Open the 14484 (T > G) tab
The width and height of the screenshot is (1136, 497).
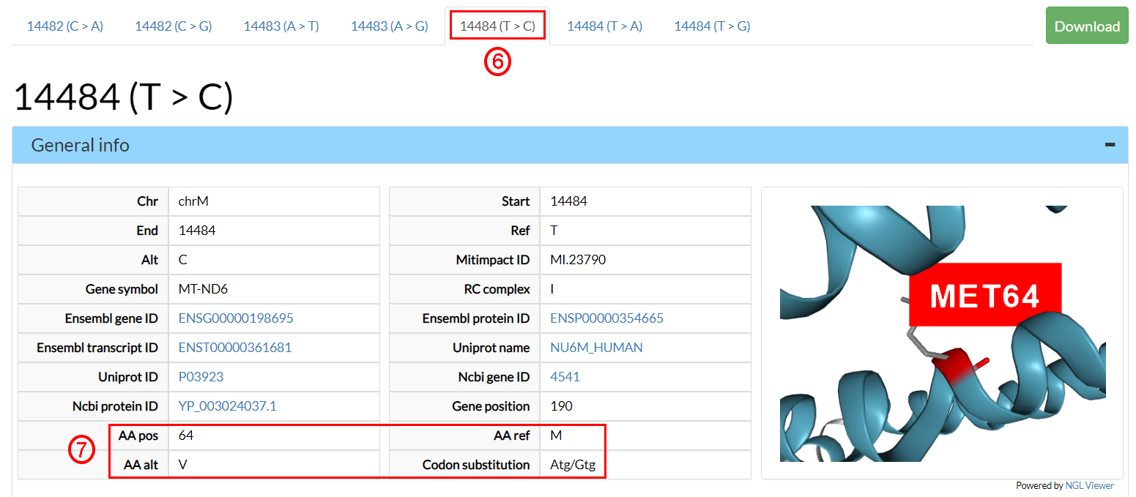point(712,26)
